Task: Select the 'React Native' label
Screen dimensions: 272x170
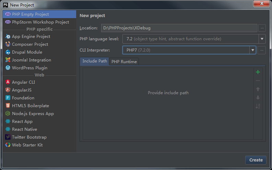Action: (x=24, y=129)
